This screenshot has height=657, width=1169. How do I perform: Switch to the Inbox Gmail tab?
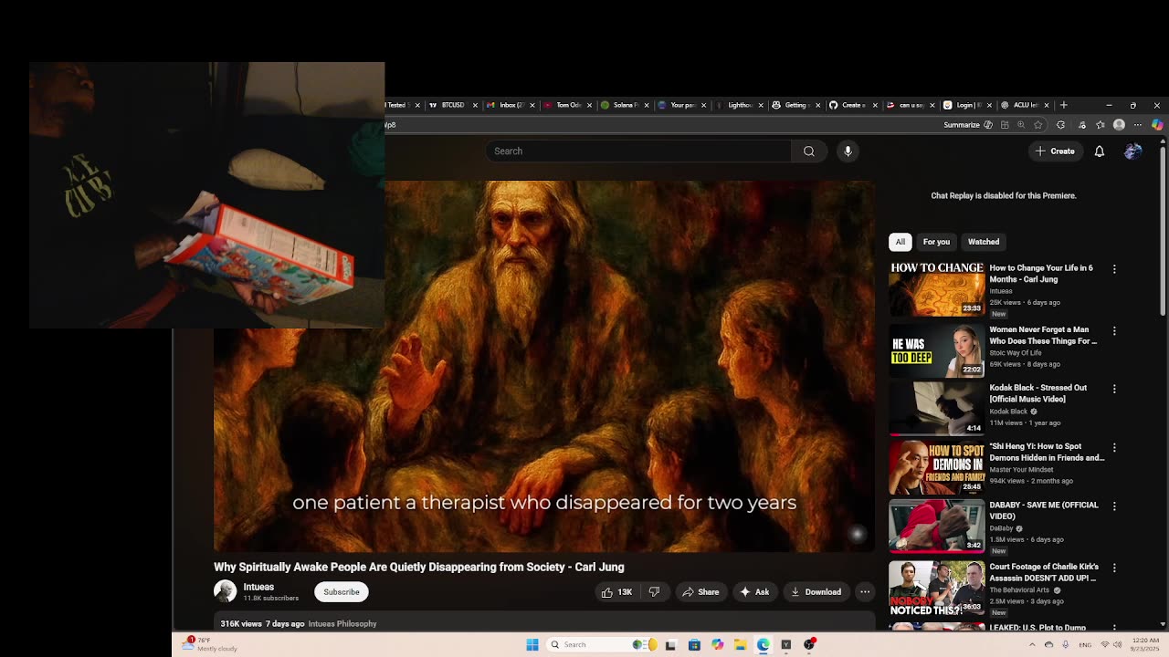coord(511,105)
